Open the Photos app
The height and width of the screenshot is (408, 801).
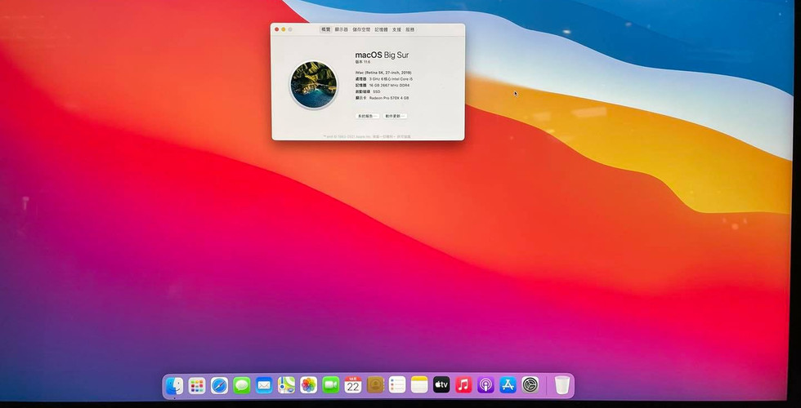[x=309, y=385]
